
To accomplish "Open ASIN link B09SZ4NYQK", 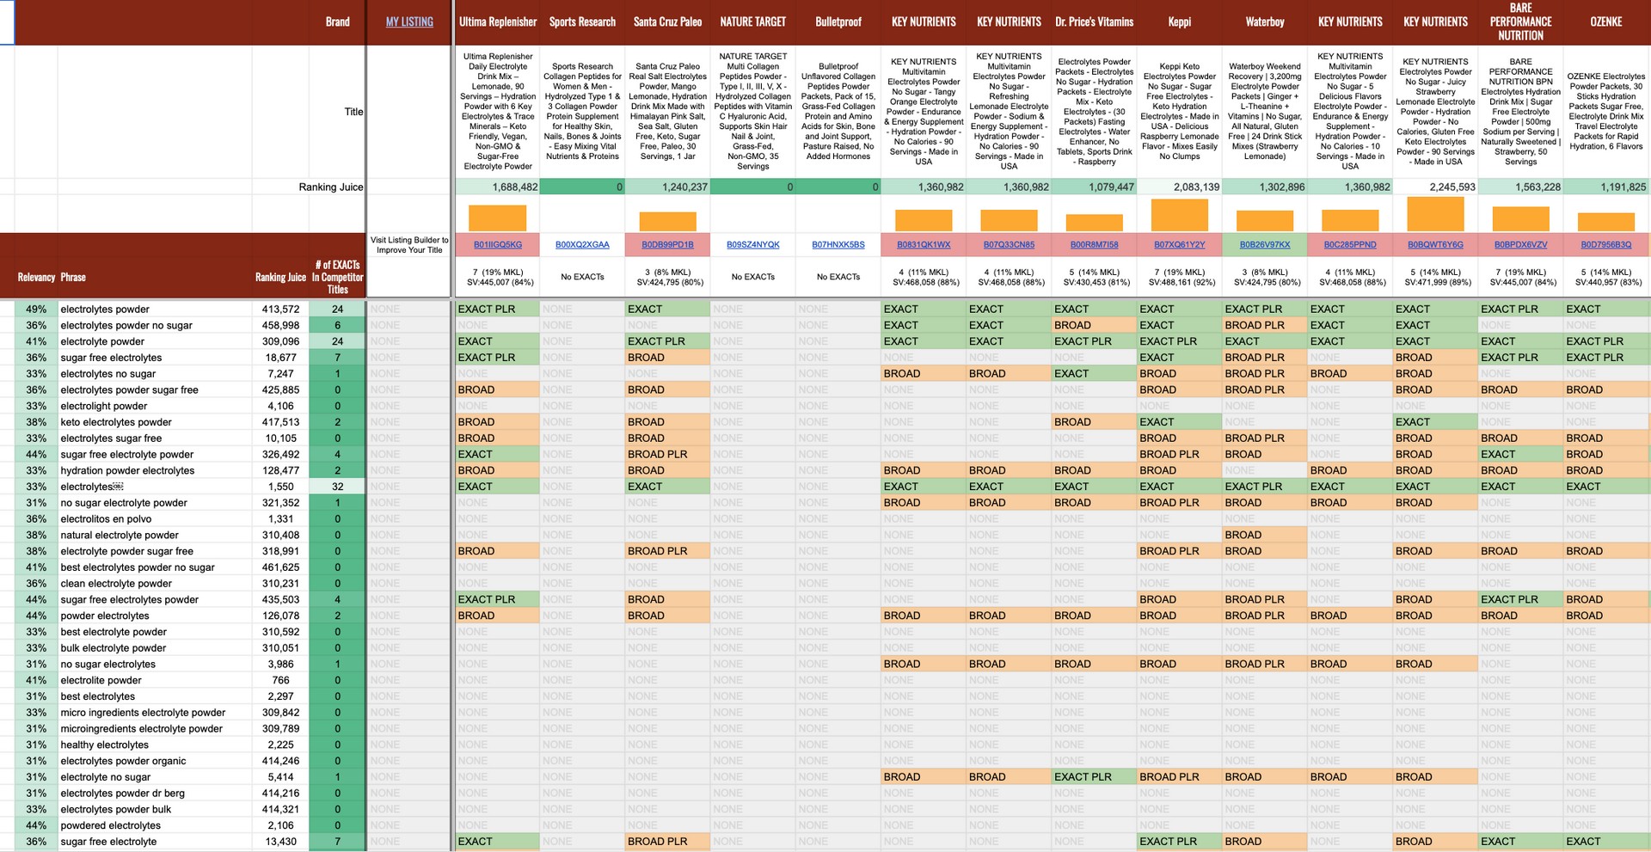I will click(752, 244).
